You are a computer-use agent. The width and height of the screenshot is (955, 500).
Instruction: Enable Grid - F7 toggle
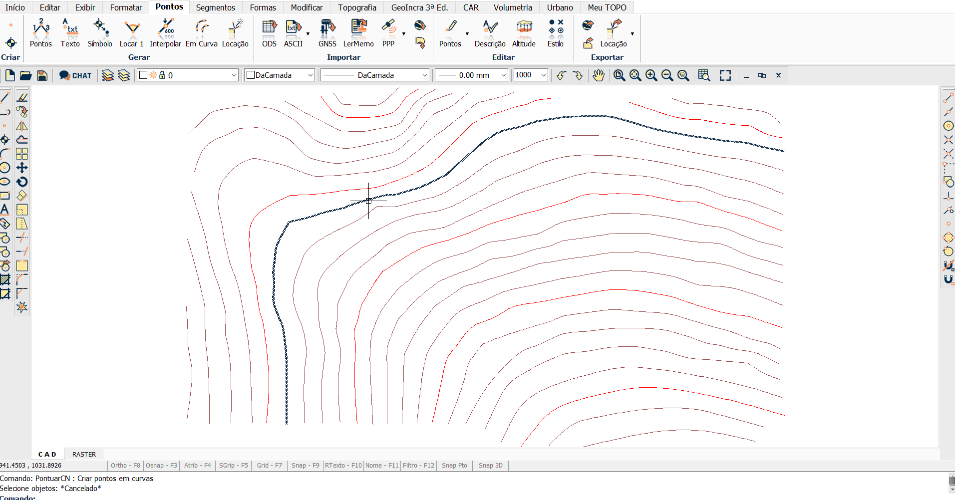pos(269,466)
